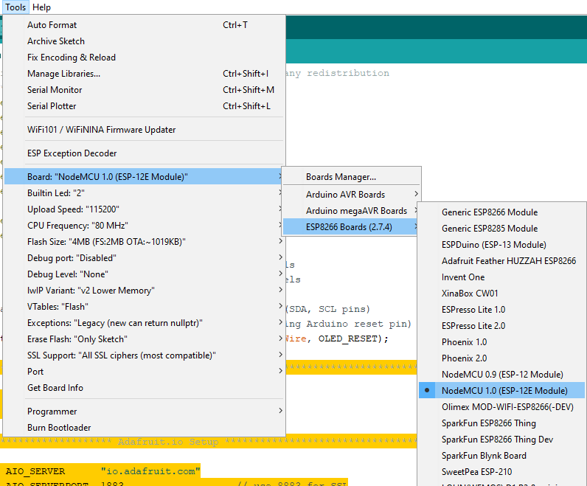Open ESP Exception Decoder
The height and width of the screenshot is (486, 587).
pyautogui.click(x=144, y=153)
